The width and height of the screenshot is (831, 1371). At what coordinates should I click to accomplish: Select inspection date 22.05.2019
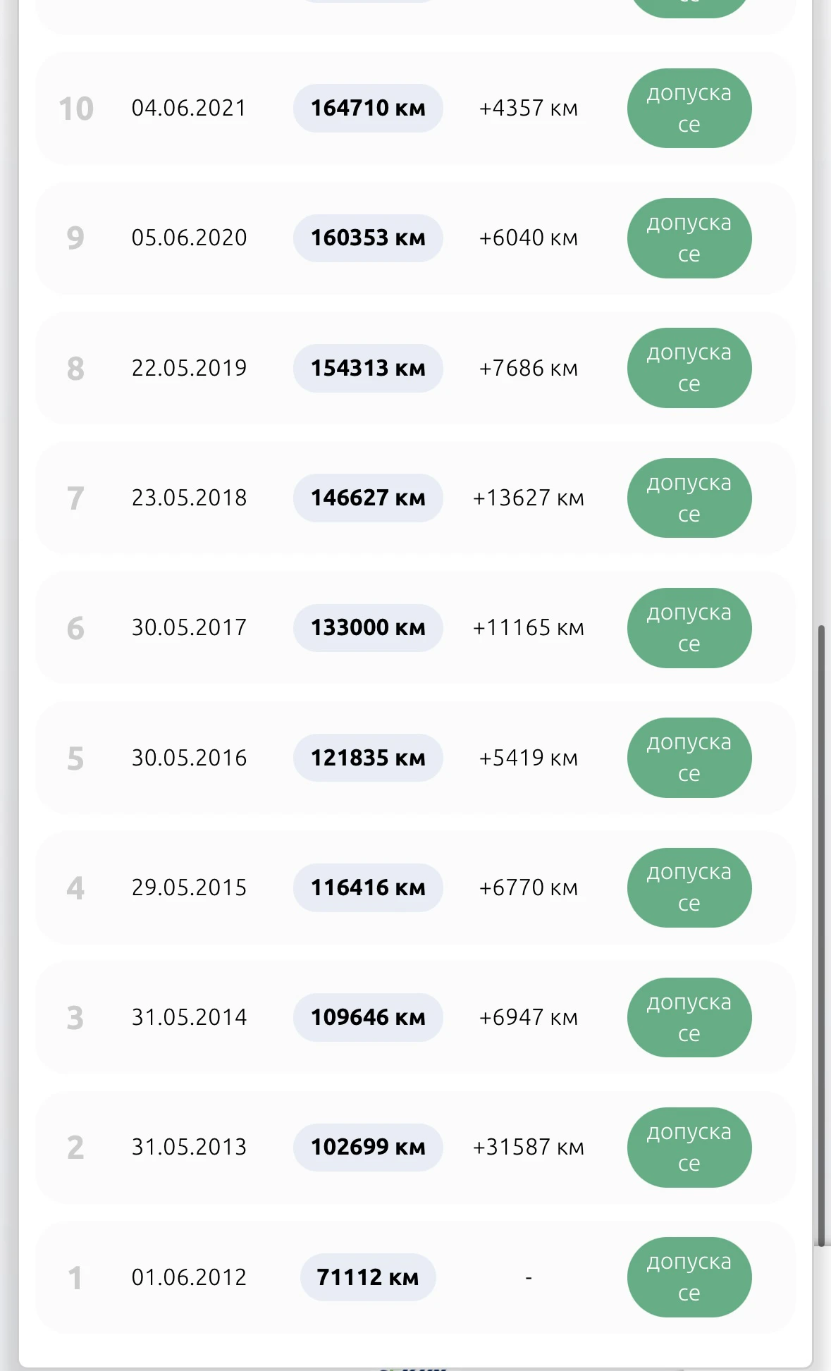(x=189, y=368)
